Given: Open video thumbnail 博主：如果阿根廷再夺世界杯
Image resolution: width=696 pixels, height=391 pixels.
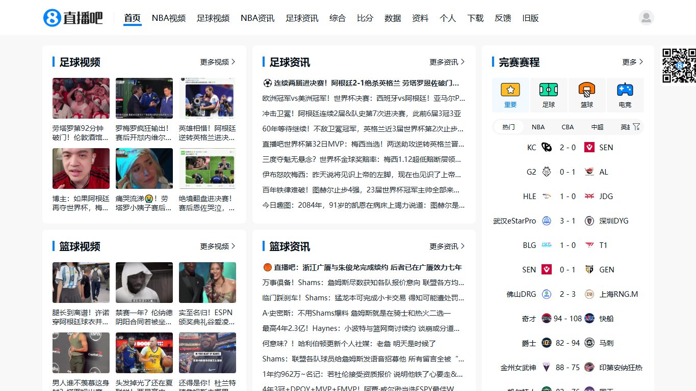Looking at the screenshot, I should [81, 169].
